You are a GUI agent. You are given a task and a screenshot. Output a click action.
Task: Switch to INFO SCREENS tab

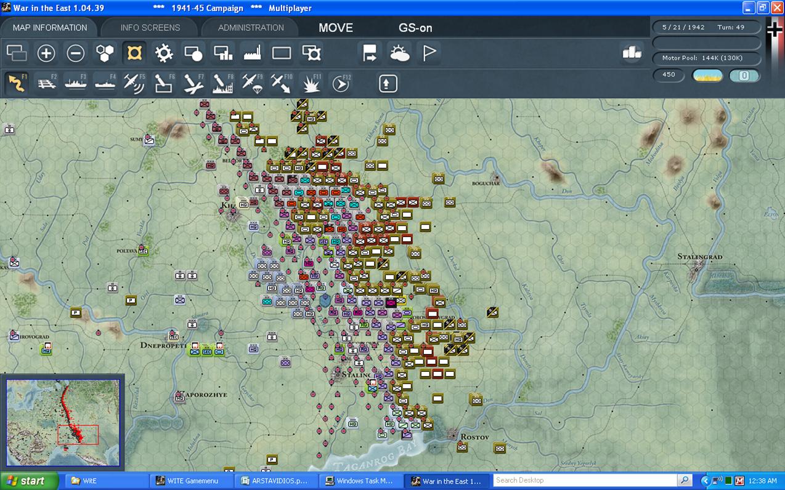tap(150, 28)
